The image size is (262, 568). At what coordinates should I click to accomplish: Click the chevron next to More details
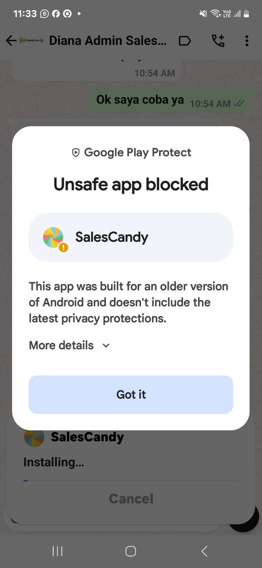(106, 345)
